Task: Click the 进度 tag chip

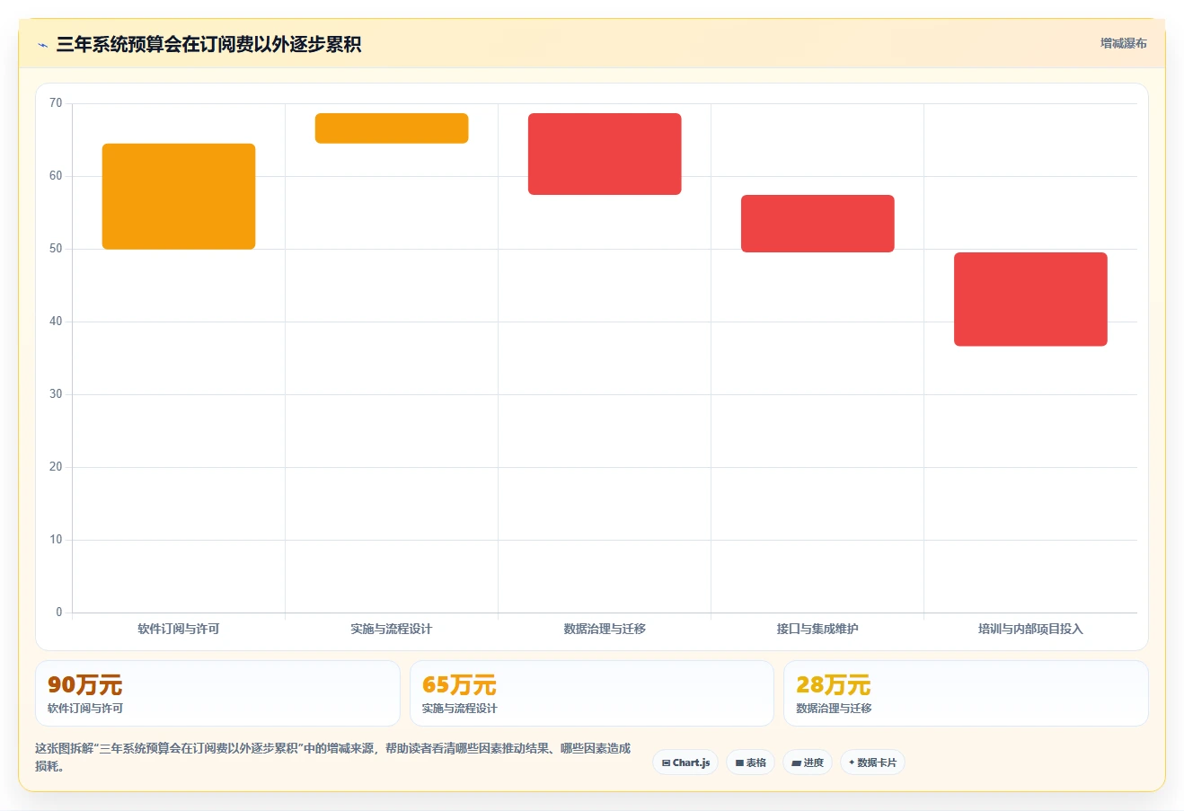Action: [x=808, y=763]
